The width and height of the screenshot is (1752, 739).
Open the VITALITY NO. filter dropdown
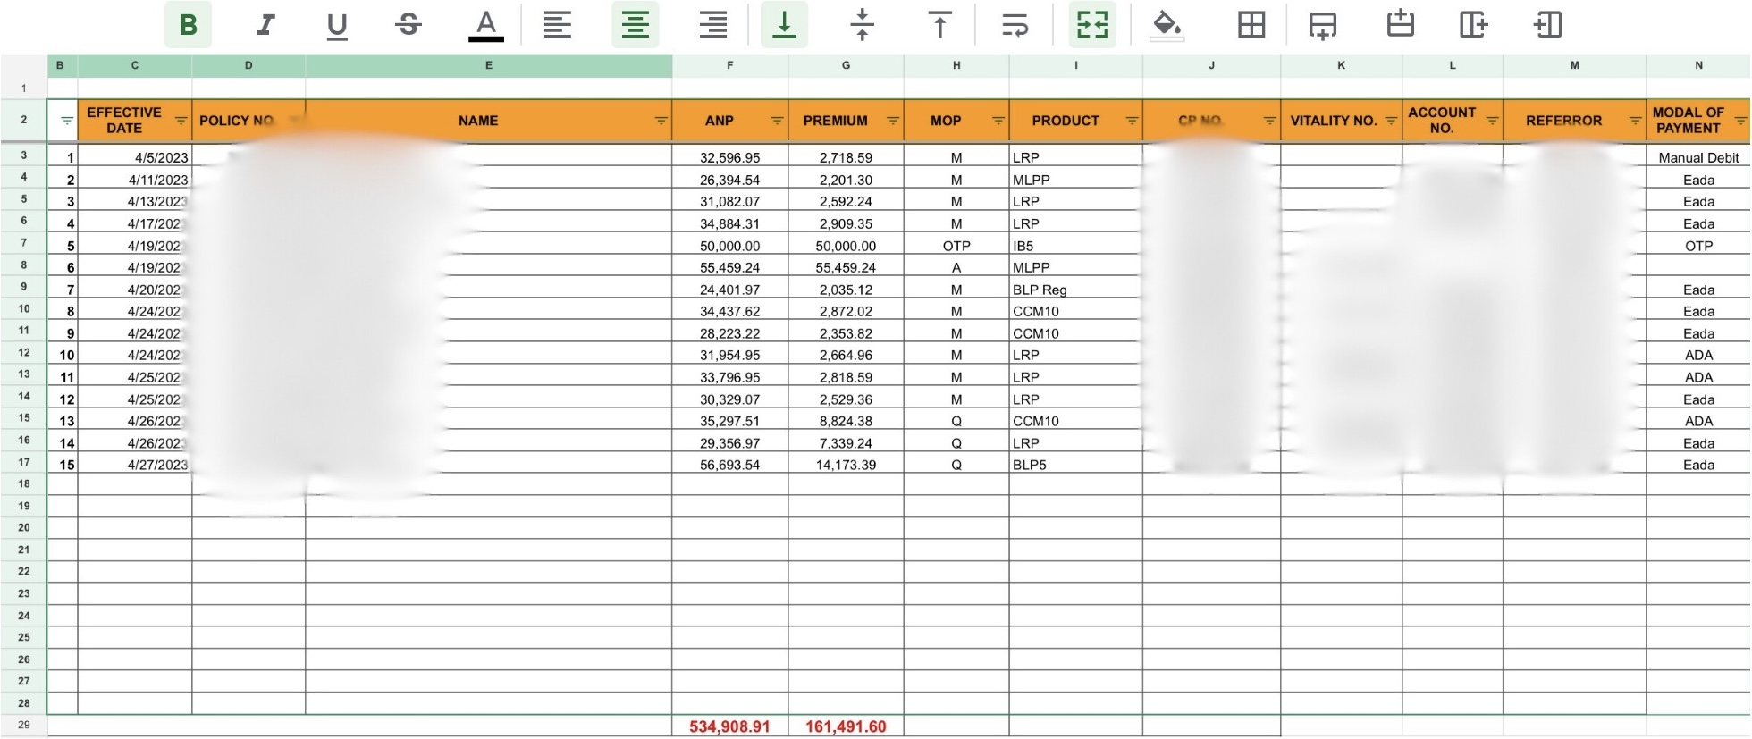tap(1391, 121)
